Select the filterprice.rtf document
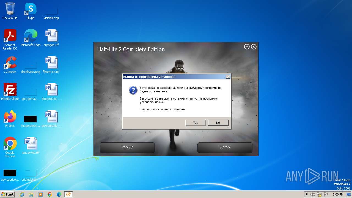The image size is (352, 198). click(x=51, y=65)
